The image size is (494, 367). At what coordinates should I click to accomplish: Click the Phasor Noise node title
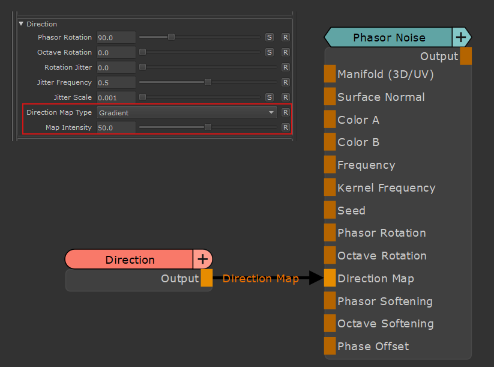[388, 37]
